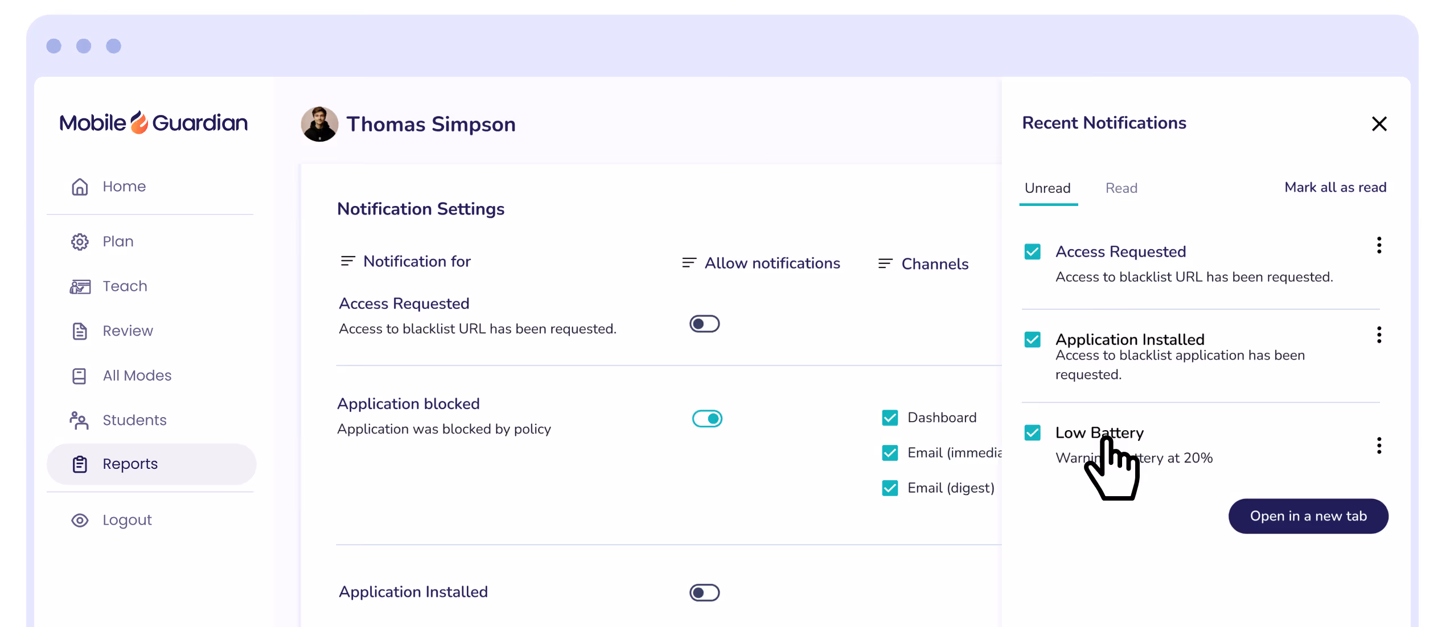This screenshot has height=627, width=1446.
Task: Click the Logout eye icon
Action: (80, 521)
